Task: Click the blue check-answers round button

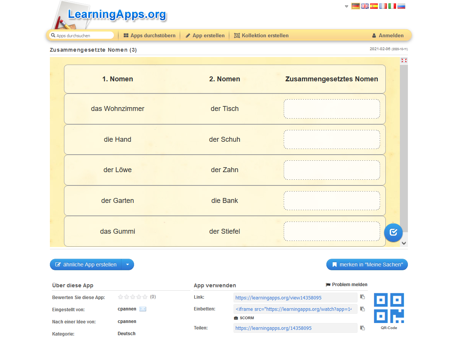Action: click(393, 232)
